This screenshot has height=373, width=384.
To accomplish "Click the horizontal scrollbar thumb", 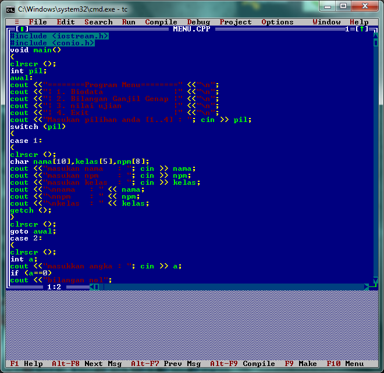I will tap(97, 287).
